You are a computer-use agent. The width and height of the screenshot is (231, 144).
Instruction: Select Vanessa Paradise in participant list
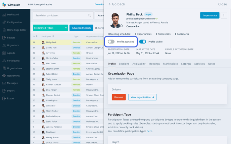click(54, 127)
